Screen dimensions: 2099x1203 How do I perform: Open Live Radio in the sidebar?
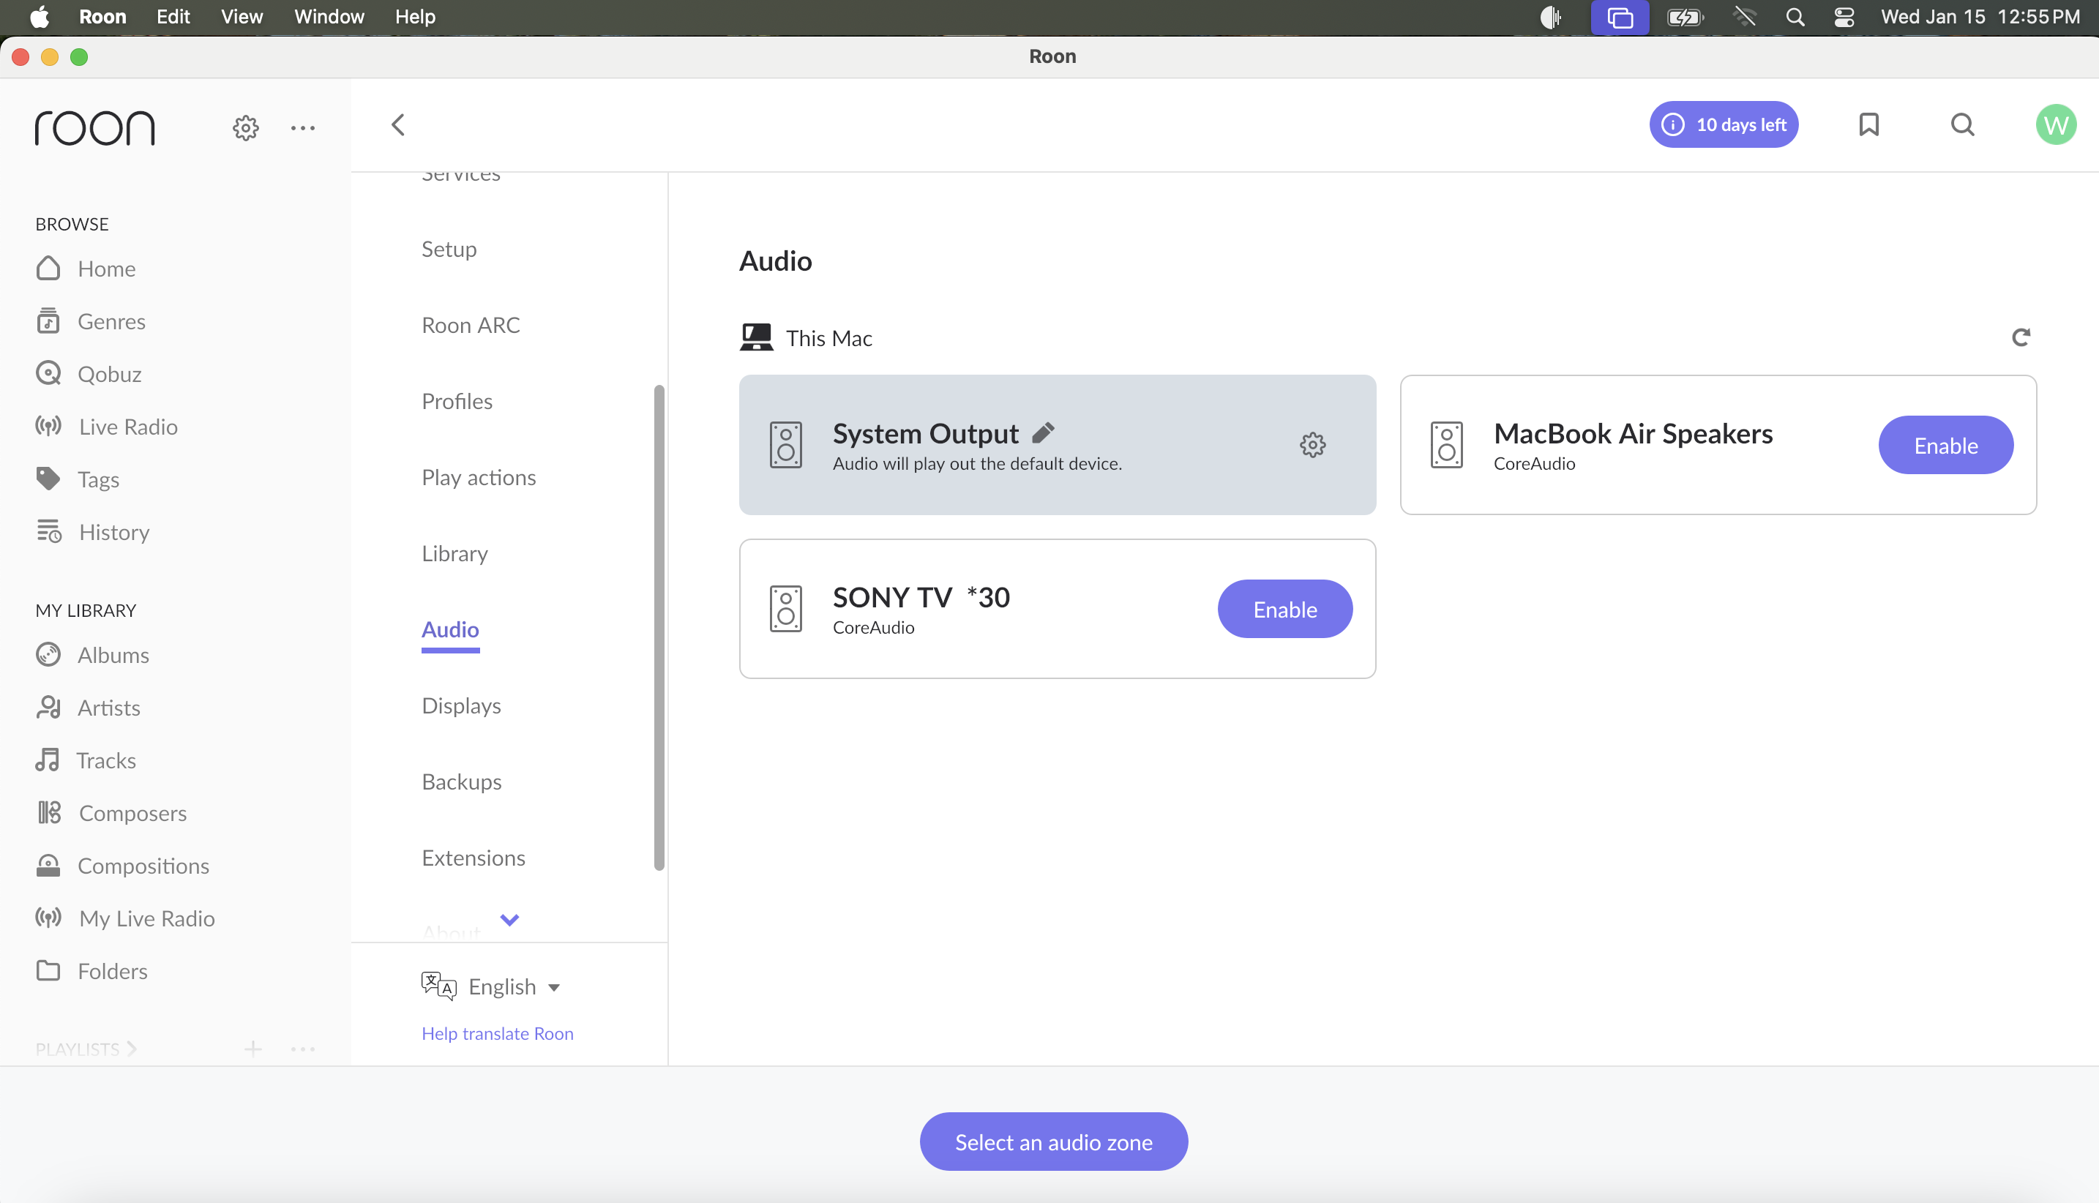click(107, 427)
